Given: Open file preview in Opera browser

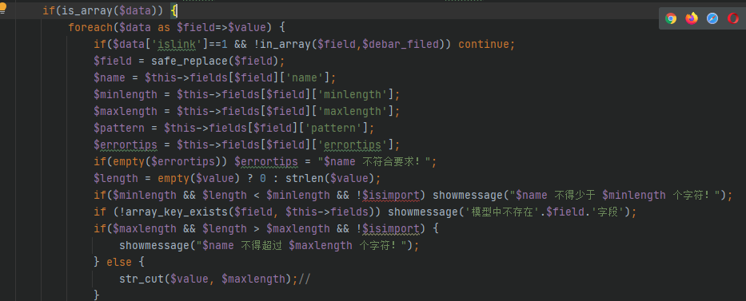Looking at the screenshot, I should point(733,19).
